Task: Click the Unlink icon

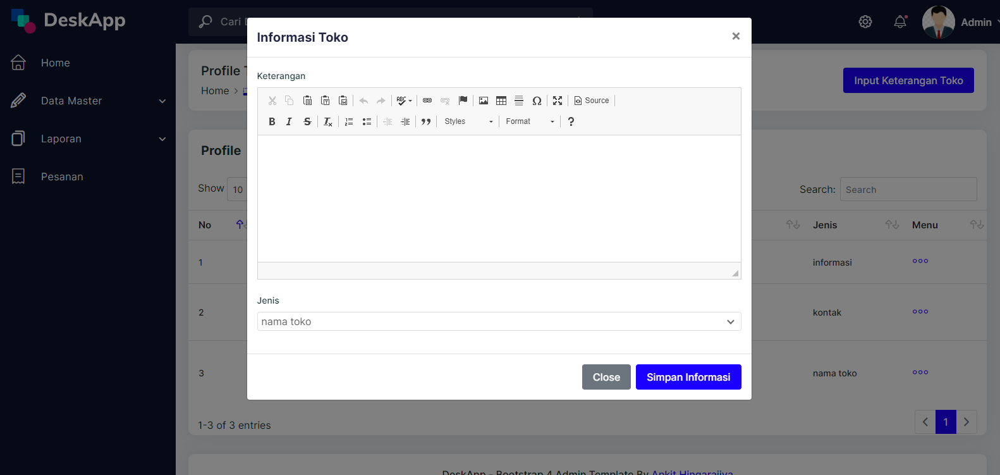Action: pos(445,101)
